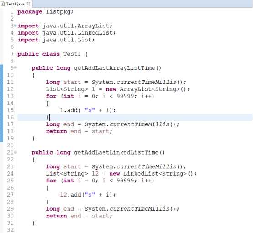Click line number 20 in the gutter

pos(11,145)
